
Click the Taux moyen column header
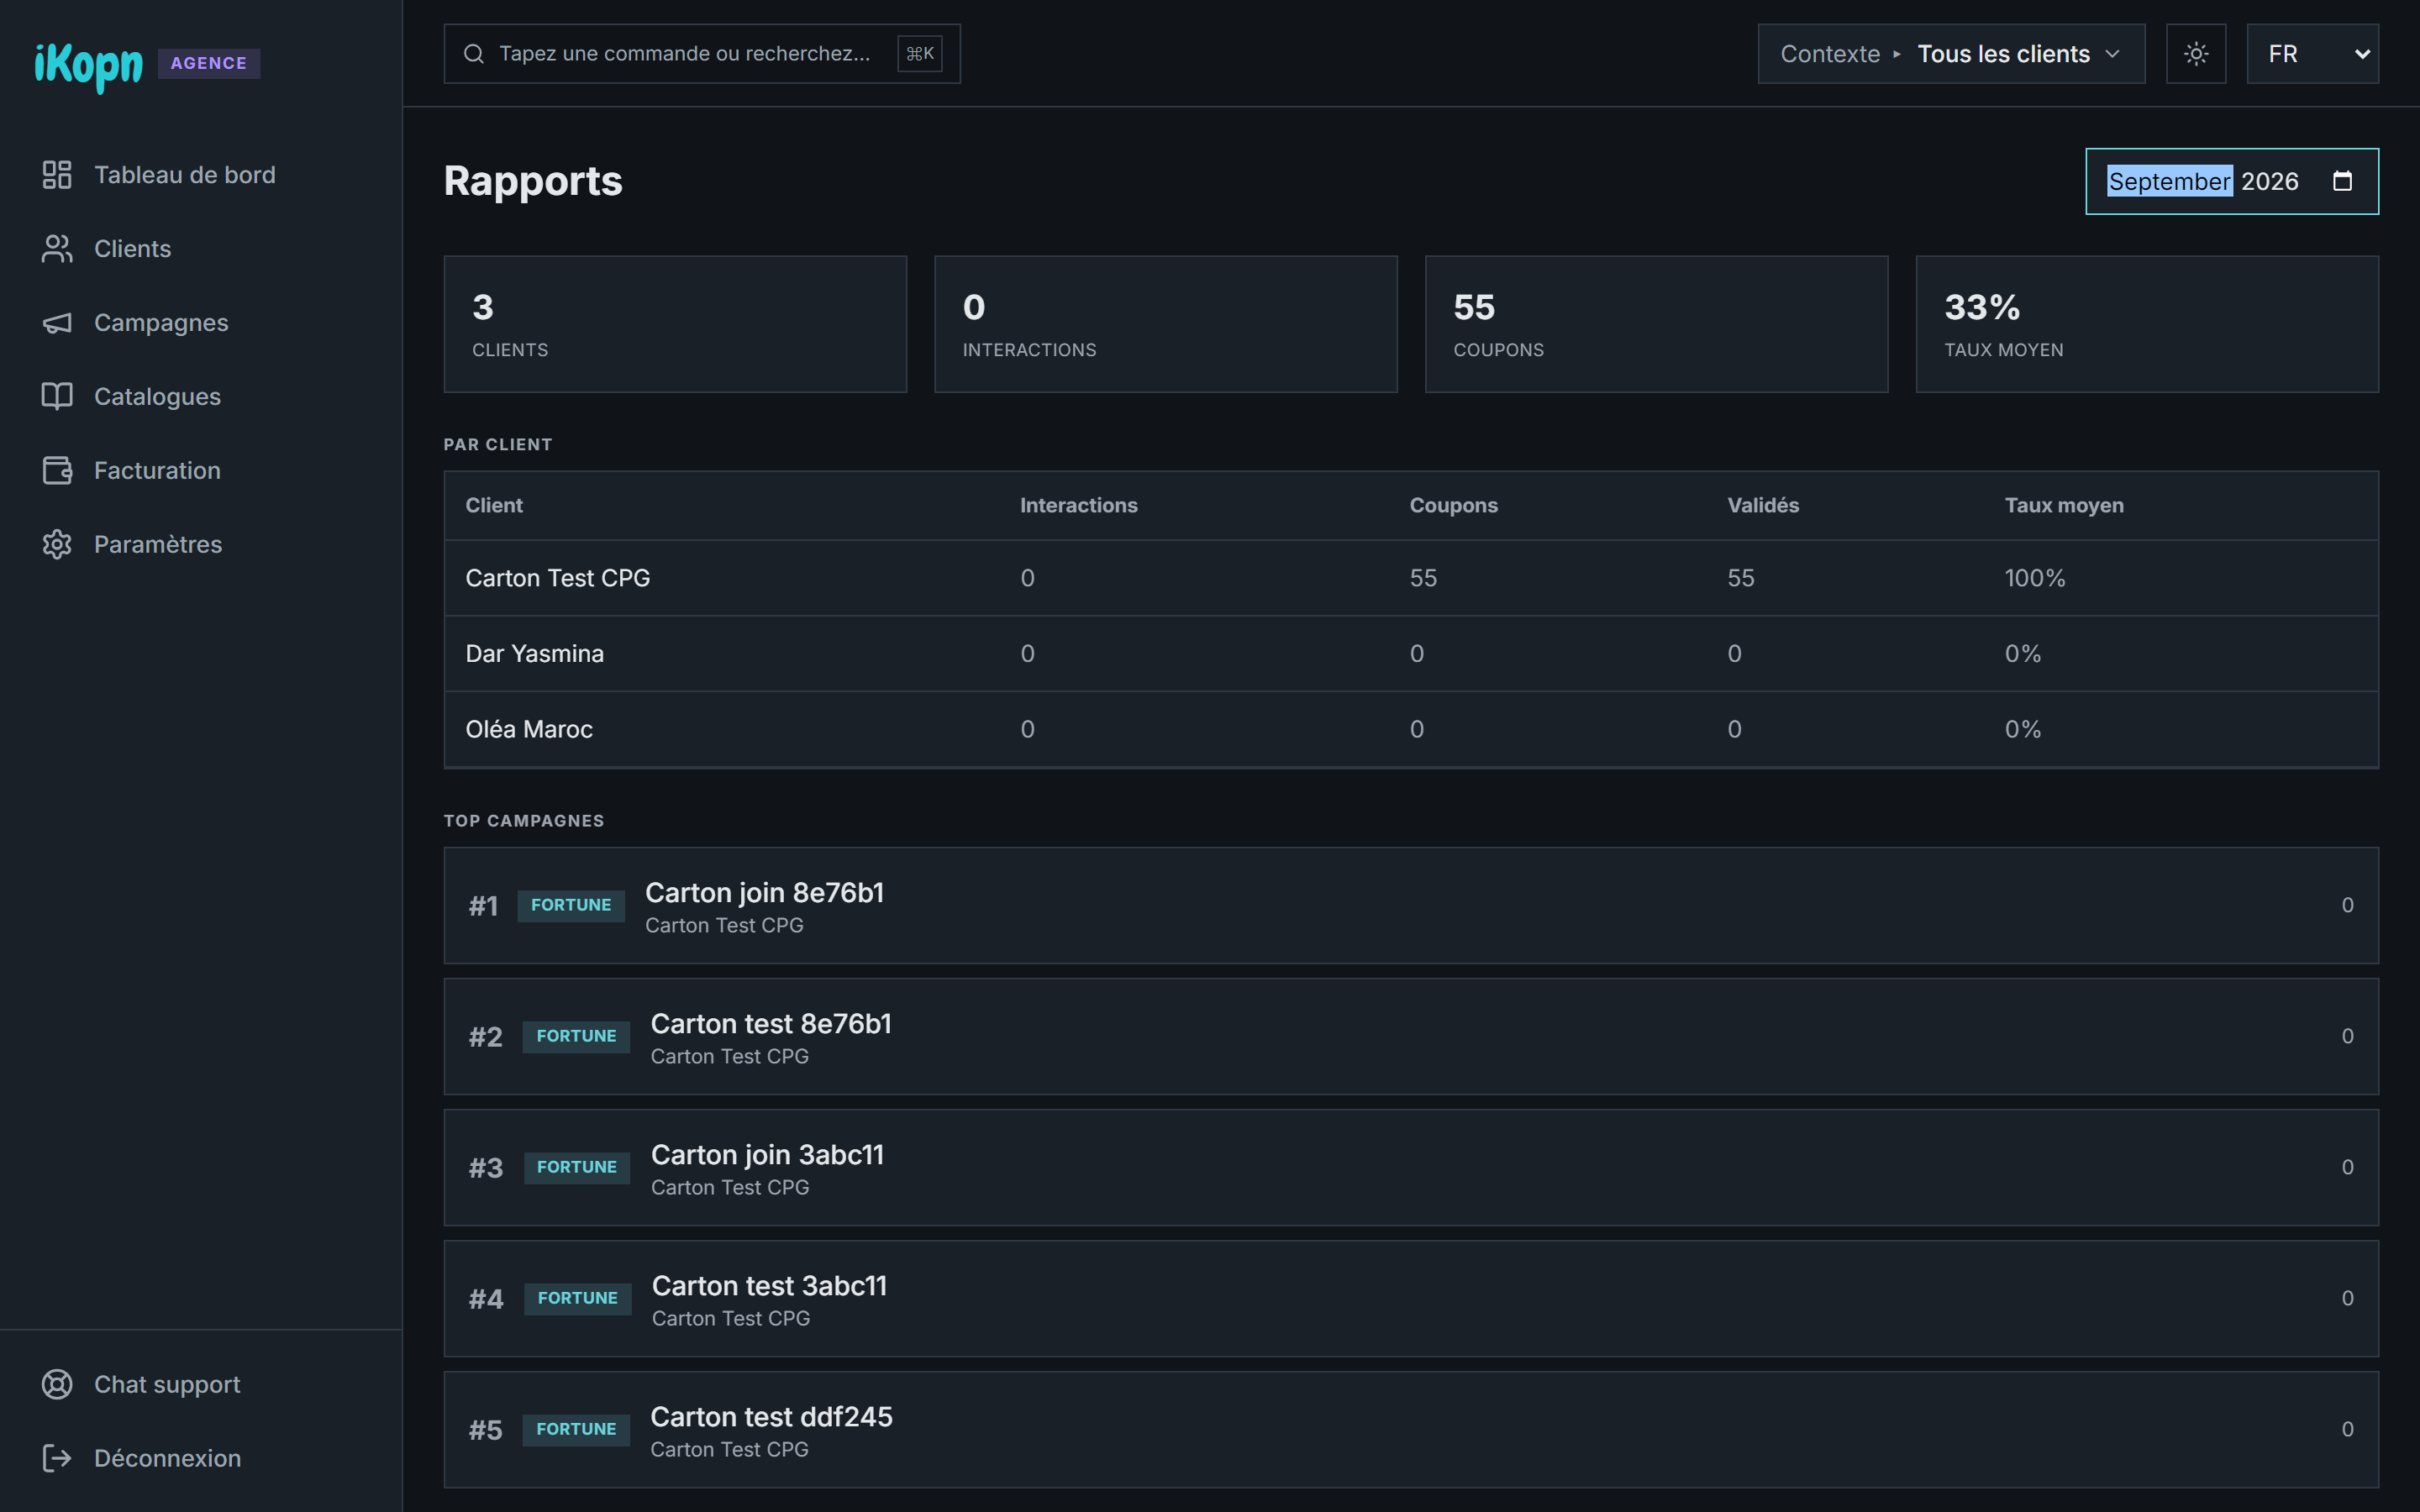coord(2064,506)
